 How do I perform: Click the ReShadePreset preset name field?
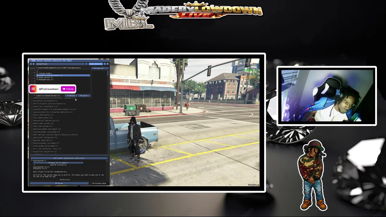pyautogui.click(x=60, y=64)
